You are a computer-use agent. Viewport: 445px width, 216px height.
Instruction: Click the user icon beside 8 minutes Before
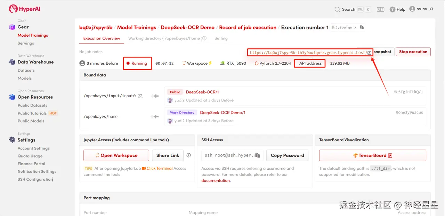(82, 63)
